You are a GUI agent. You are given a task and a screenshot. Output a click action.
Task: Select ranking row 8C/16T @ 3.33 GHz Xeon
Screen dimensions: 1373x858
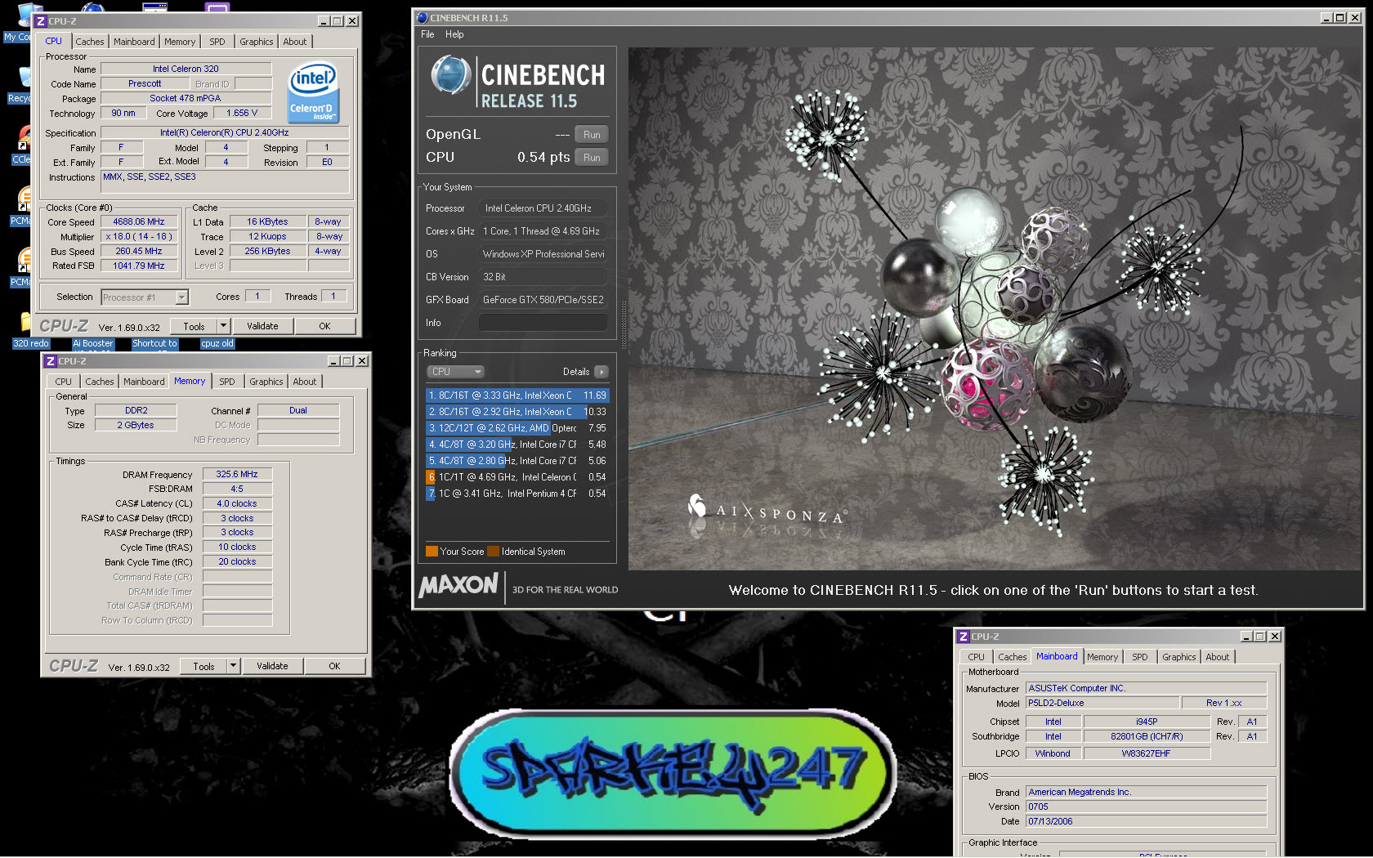click(517, 395)
